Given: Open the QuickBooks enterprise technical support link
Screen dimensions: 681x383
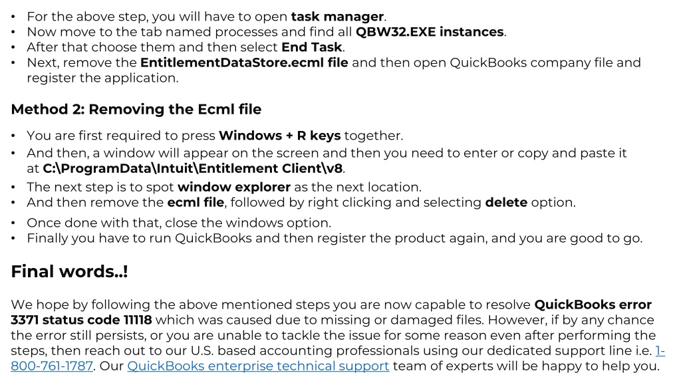Looking at the screenshot, I should tap(258, 366).
